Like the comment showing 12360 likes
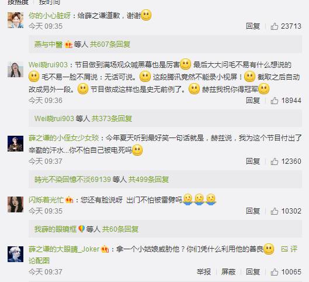This screenshot has height=282, width=309. click(275, 161)
